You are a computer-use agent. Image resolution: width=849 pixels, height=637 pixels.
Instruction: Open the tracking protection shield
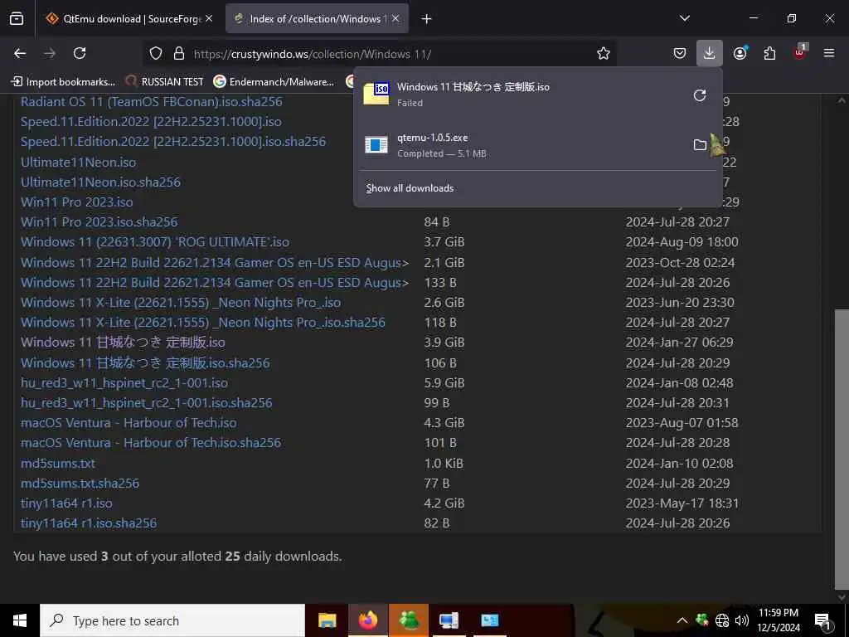coord(156,53)
